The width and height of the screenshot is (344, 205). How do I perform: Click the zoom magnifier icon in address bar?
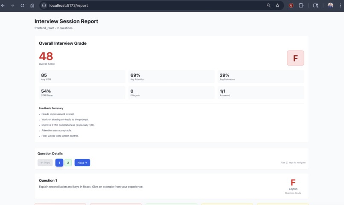(x=268, y=6)
